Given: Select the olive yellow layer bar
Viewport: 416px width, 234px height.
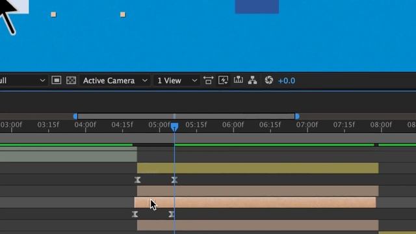Looking at the screenshot, I should coord(257,168).
